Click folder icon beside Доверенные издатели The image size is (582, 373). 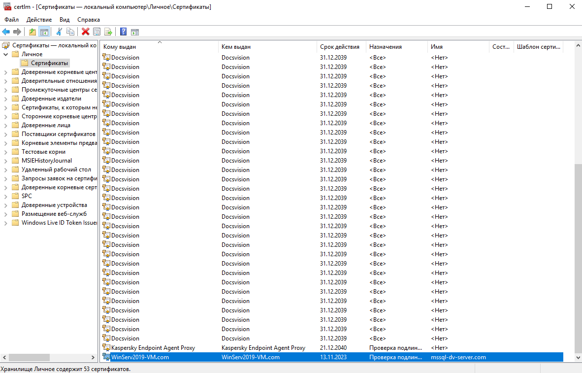(x=15, y=99)
